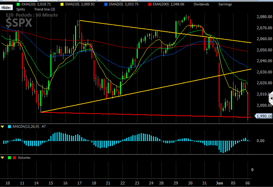Screen dimensions: 273x187
Task: Toggle Splits display on chart
Action: (x=21, y=9)
